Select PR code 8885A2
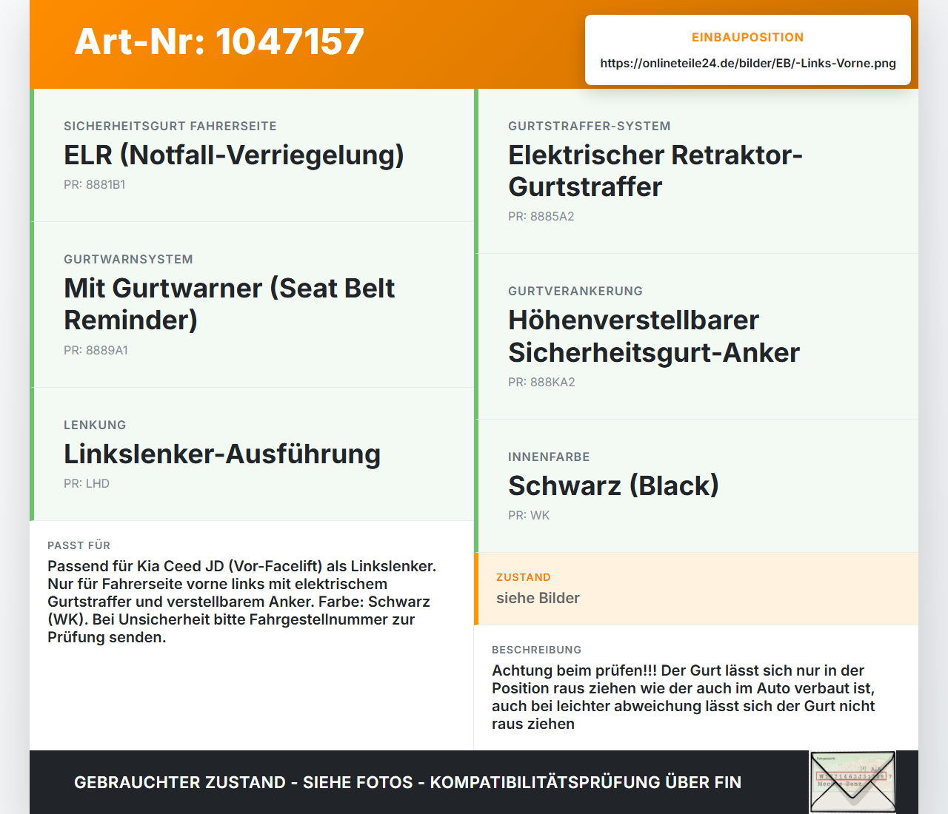Viewport: 948px width, 814px height. pyautogui.click(x=541, y=216)
